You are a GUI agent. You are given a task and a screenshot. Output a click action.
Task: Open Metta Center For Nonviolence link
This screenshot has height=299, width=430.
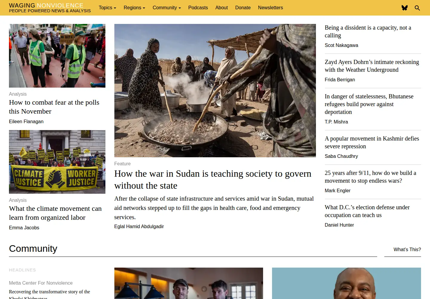coord(41,283)
